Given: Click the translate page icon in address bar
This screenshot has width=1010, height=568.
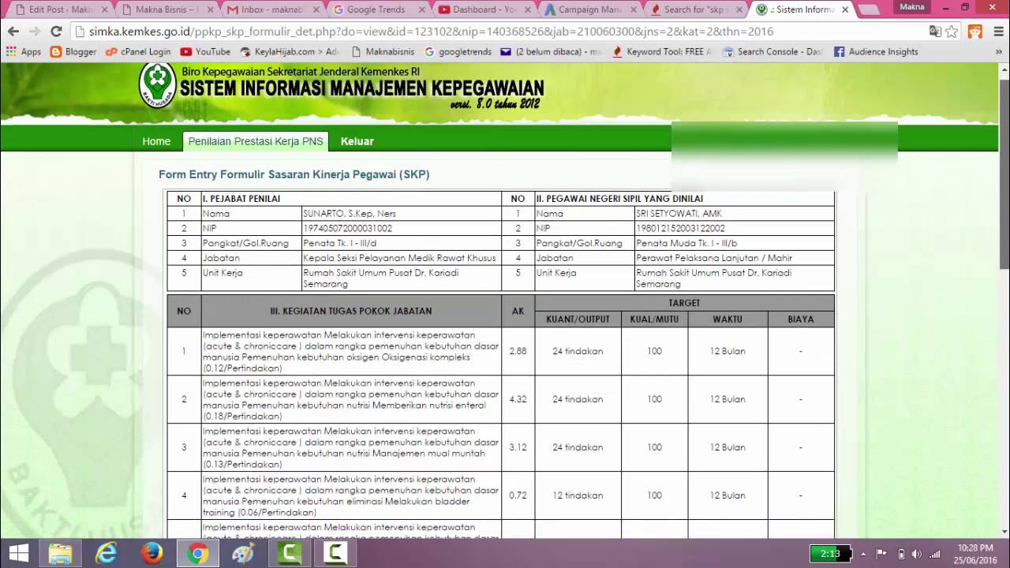Looking at the screenshot, I should pyautogui.click(x=935, y=32).
